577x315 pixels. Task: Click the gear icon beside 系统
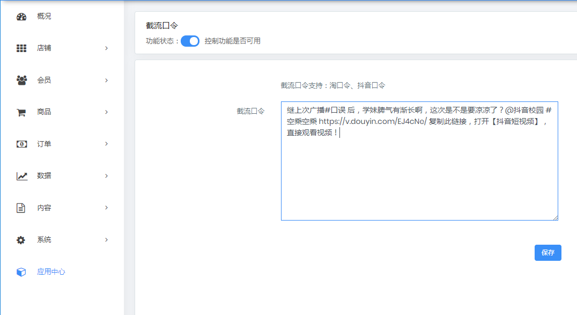[x=21, y=240]
